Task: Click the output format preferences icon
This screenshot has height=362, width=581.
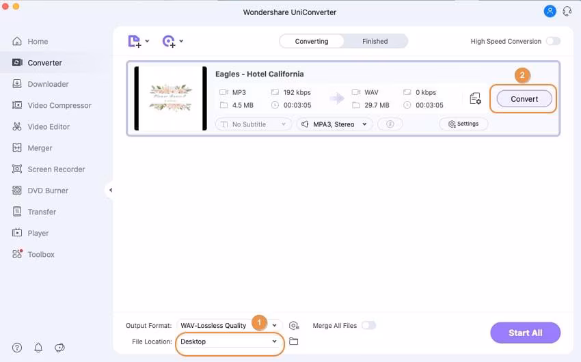Action: [x=294, y=325]
